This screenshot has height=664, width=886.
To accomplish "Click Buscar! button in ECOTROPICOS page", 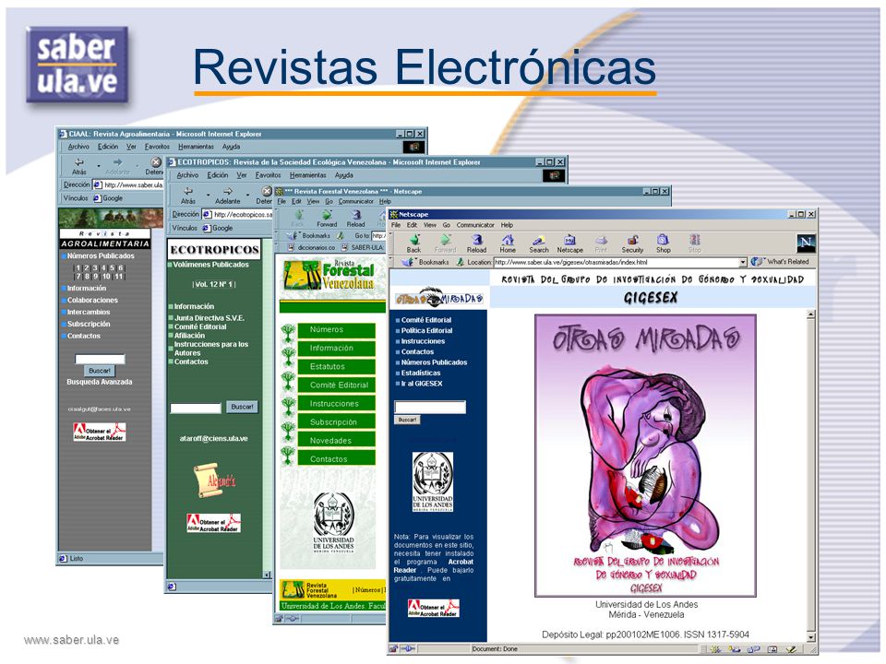I will [243, 407].
